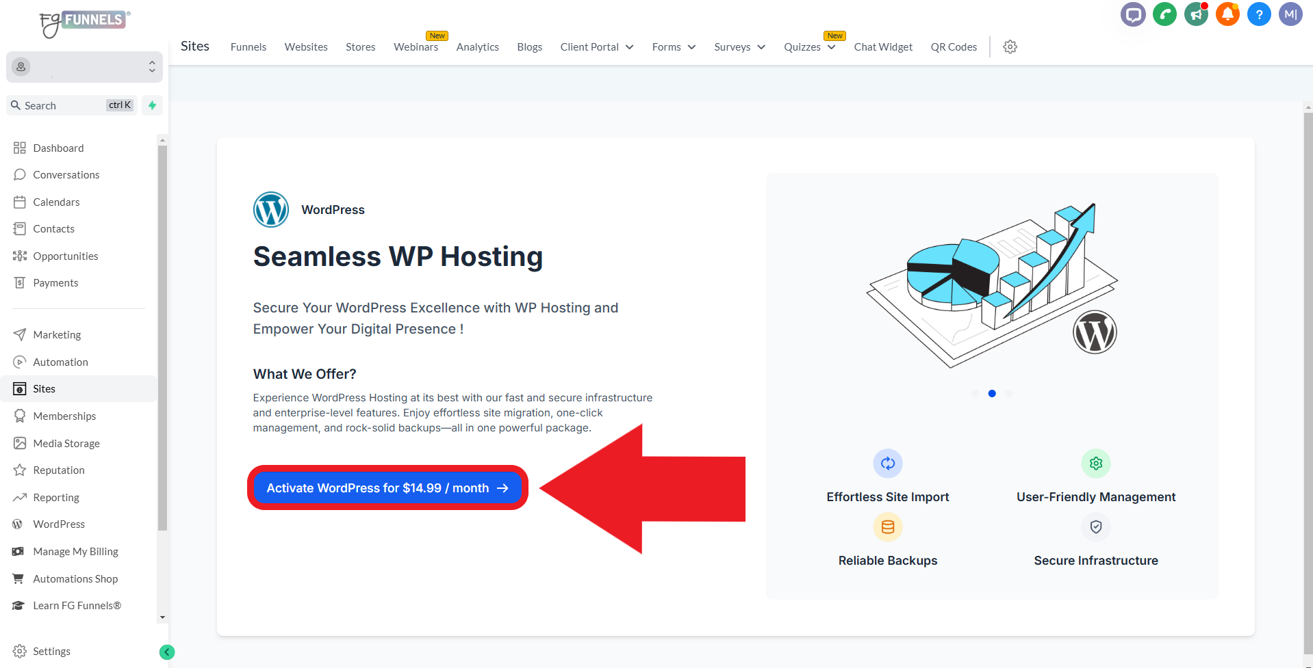Click the Manage My Billing cash icon
Screen dimensions: 1313x668
[18, 551]
